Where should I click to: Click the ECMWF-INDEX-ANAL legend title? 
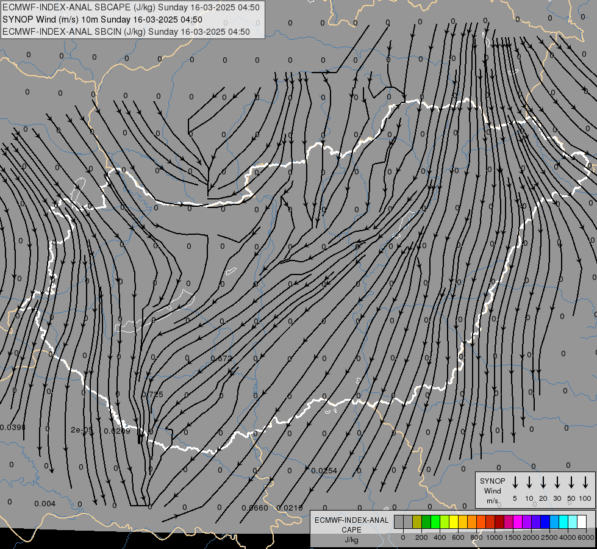coord(352,520)
